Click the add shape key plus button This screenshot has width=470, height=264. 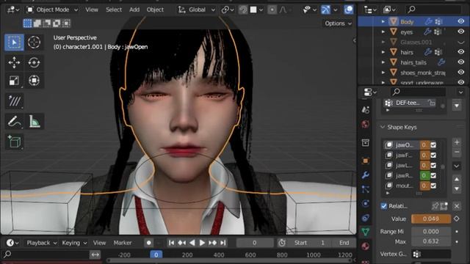(457, 142)
